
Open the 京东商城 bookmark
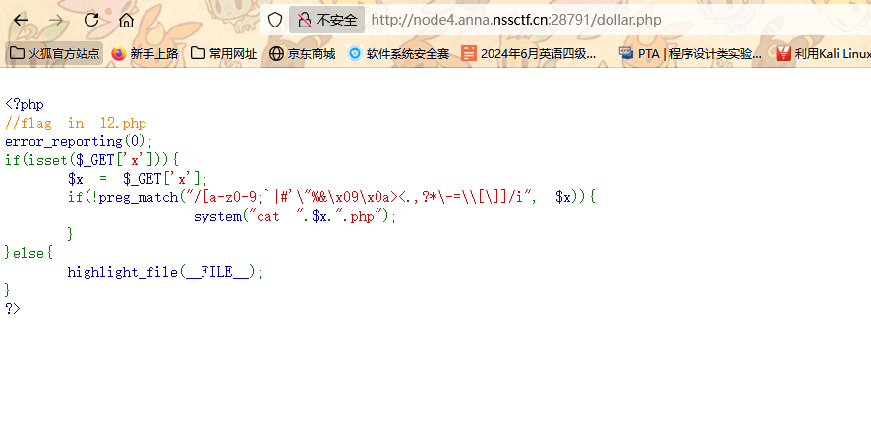[x=302, y=53]
